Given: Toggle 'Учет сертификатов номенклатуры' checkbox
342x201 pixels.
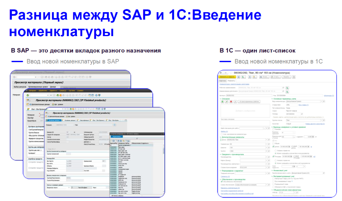Looking at the screenshot, I should (x=222, y=134).
